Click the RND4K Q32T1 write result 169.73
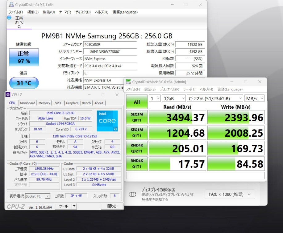This screenshot has height=233, width=283. [x=236, y=148]
